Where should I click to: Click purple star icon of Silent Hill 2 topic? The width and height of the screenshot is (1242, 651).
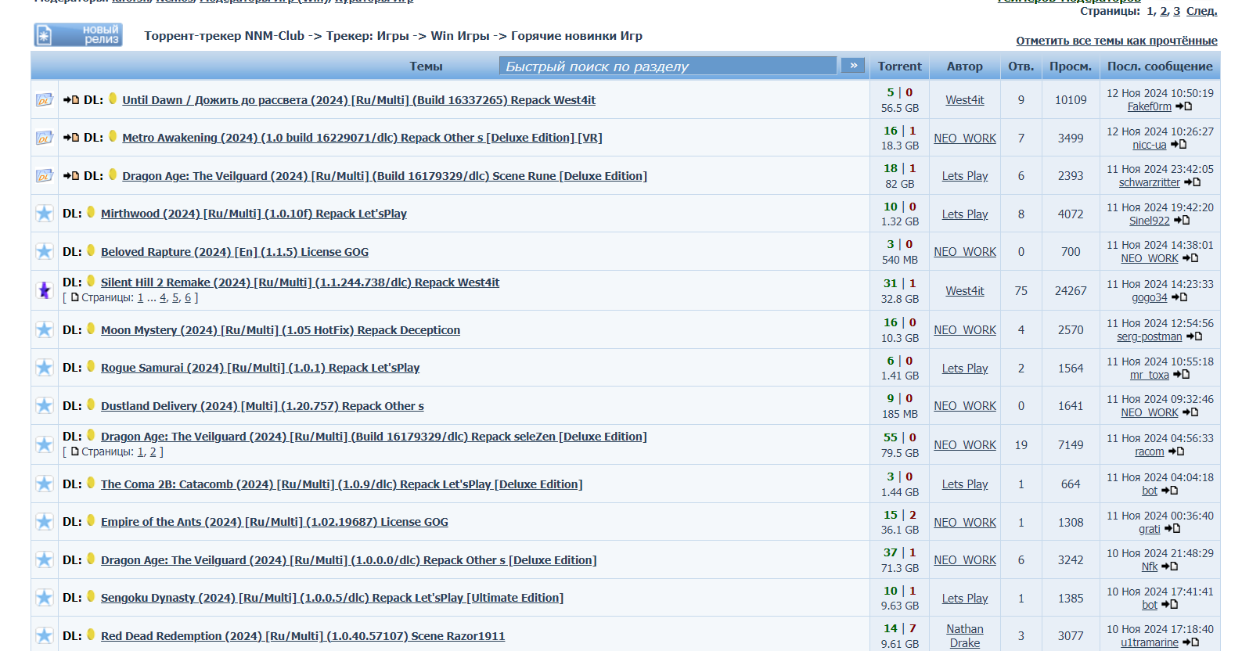(45, 290)
